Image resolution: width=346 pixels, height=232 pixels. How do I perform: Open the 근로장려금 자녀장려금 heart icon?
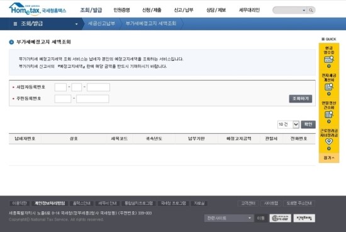(x=329, y=141)
